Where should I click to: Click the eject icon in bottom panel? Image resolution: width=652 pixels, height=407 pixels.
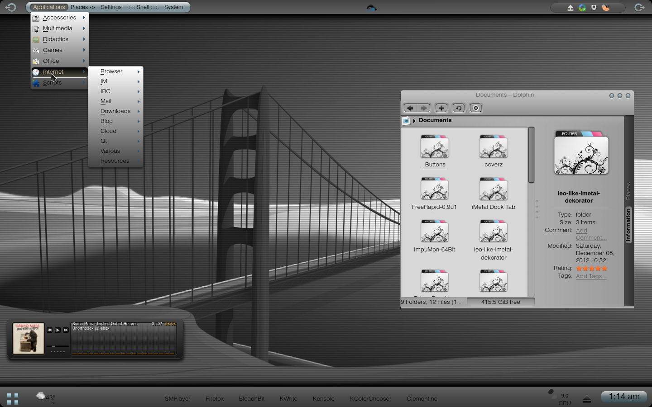pos(587,399)
